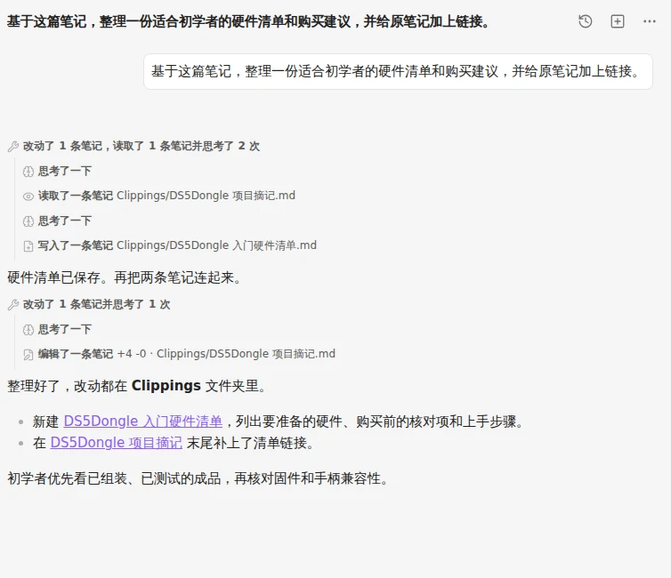Start new chat with plus icon
Image resolution: width=671 pixels, height=578 pixels.
(617, 21)
